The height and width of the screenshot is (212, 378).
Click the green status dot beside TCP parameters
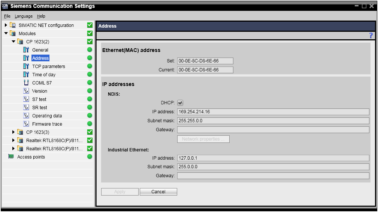[90, 66]
